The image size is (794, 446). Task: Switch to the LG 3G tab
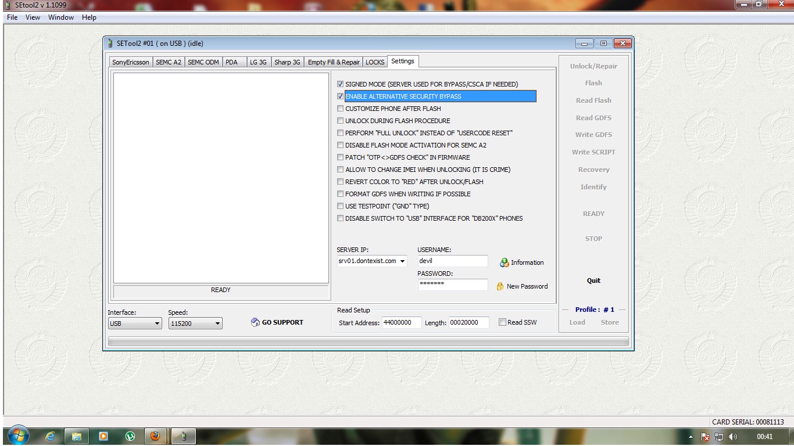click(258, 62)
